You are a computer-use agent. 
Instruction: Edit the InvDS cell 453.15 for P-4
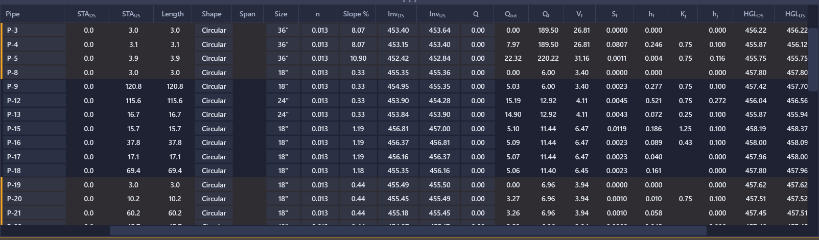tap(398, 44)
